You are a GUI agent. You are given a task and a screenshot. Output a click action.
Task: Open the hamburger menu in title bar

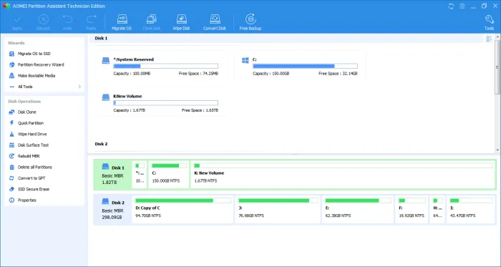(x=462, y=6)
